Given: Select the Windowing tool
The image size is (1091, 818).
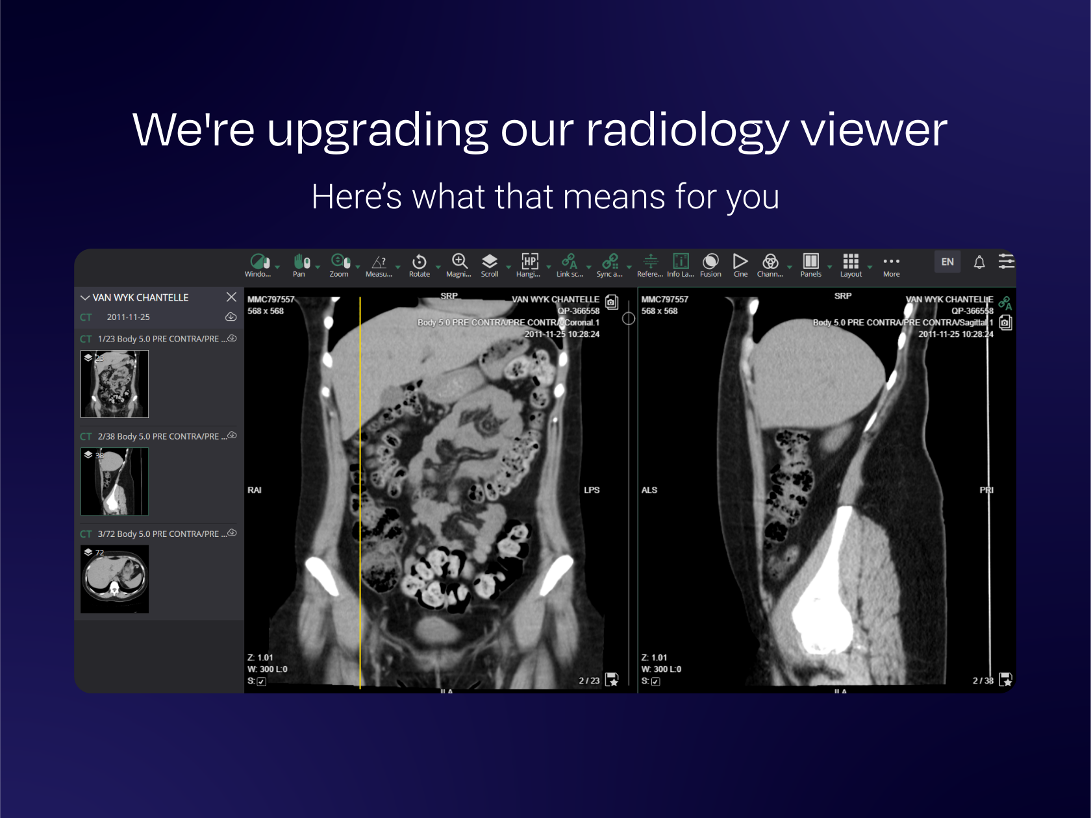Looking at the screenshot, I should point(259,262).
